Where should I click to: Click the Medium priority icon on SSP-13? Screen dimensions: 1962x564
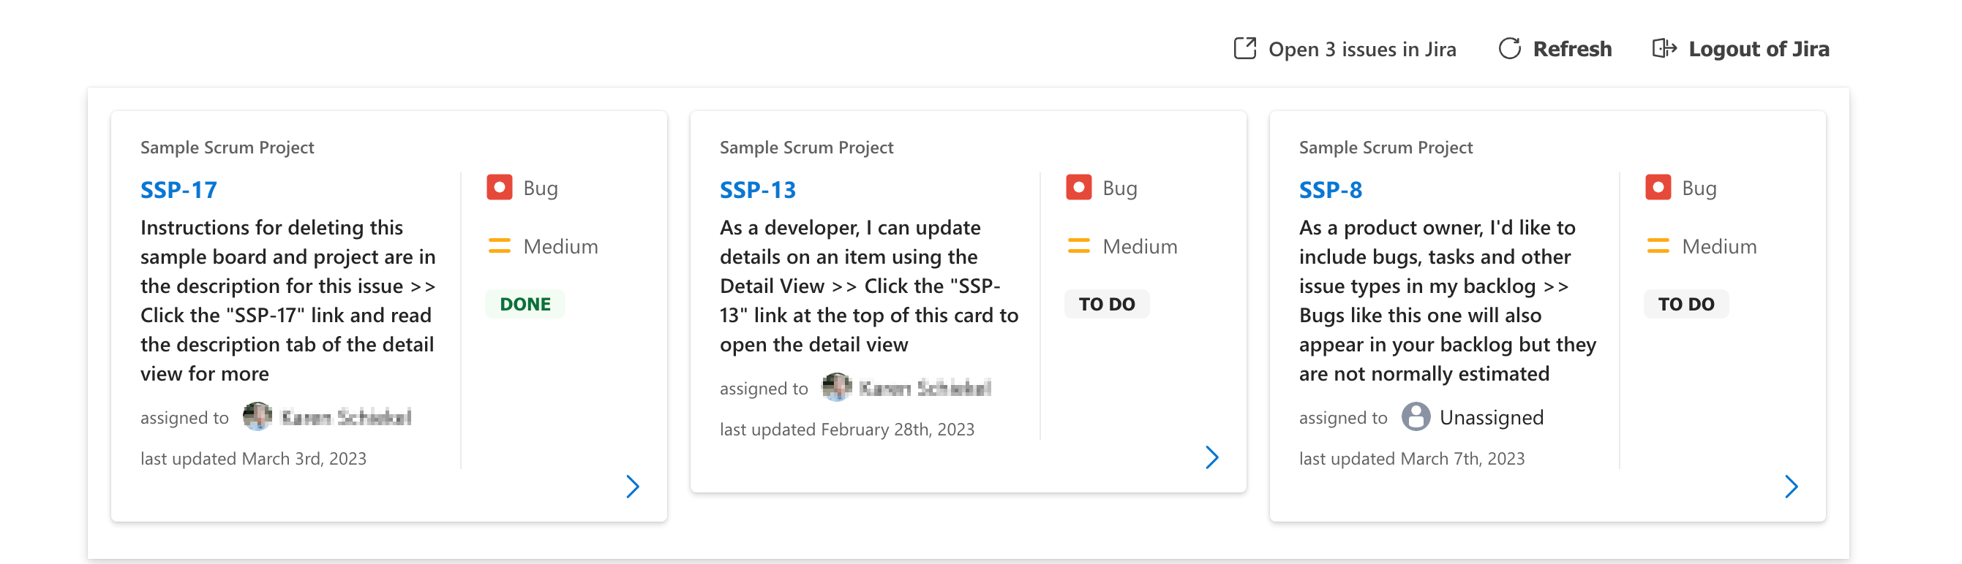pyautogui.click(x=1078, y=246)
